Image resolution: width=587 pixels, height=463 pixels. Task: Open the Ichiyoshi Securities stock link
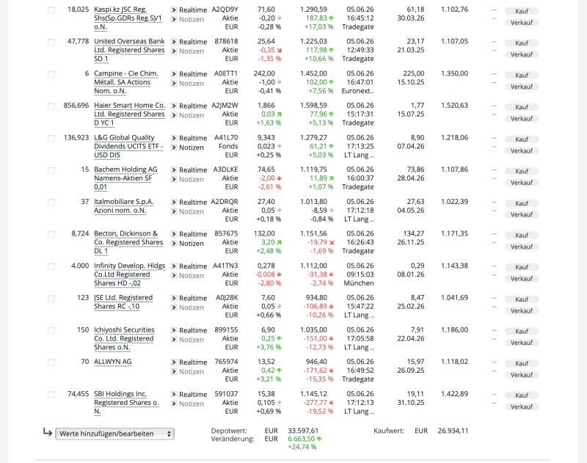coord(124,338)
